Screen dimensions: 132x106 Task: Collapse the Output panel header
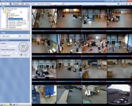[28, 33]
